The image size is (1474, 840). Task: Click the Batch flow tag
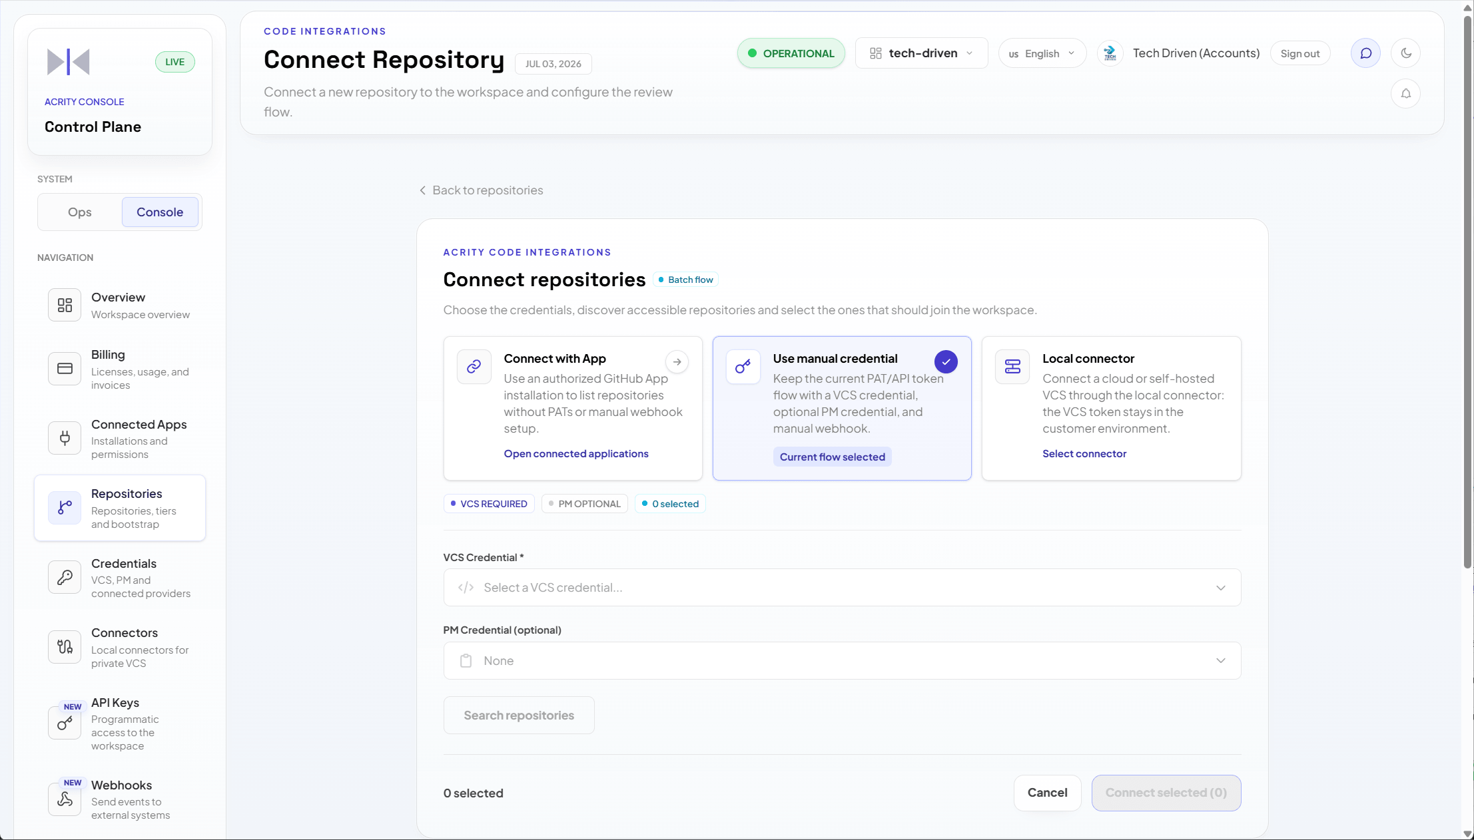[685, 280]
